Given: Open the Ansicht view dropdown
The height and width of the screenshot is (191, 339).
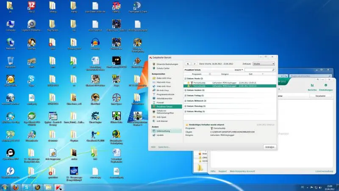Looking at the screenshot, I should pos(239,69).
